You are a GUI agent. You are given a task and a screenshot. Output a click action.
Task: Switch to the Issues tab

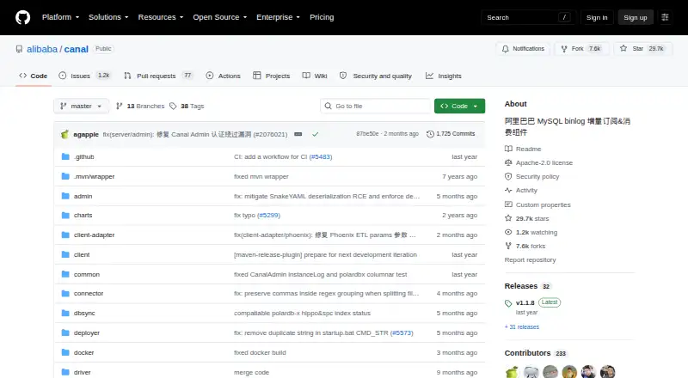pyautogui.click(x=84, y=76)
